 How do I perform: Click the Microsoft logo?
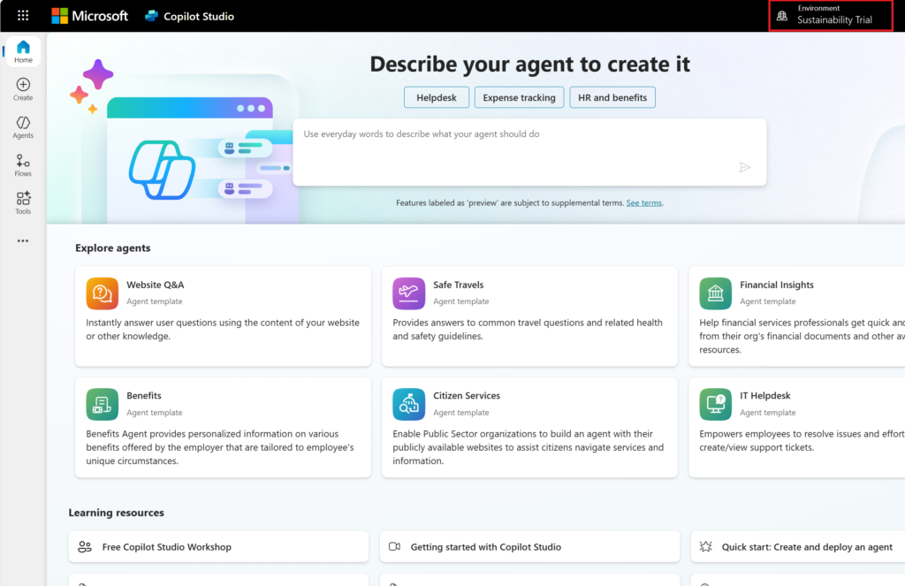click(89, 16)
